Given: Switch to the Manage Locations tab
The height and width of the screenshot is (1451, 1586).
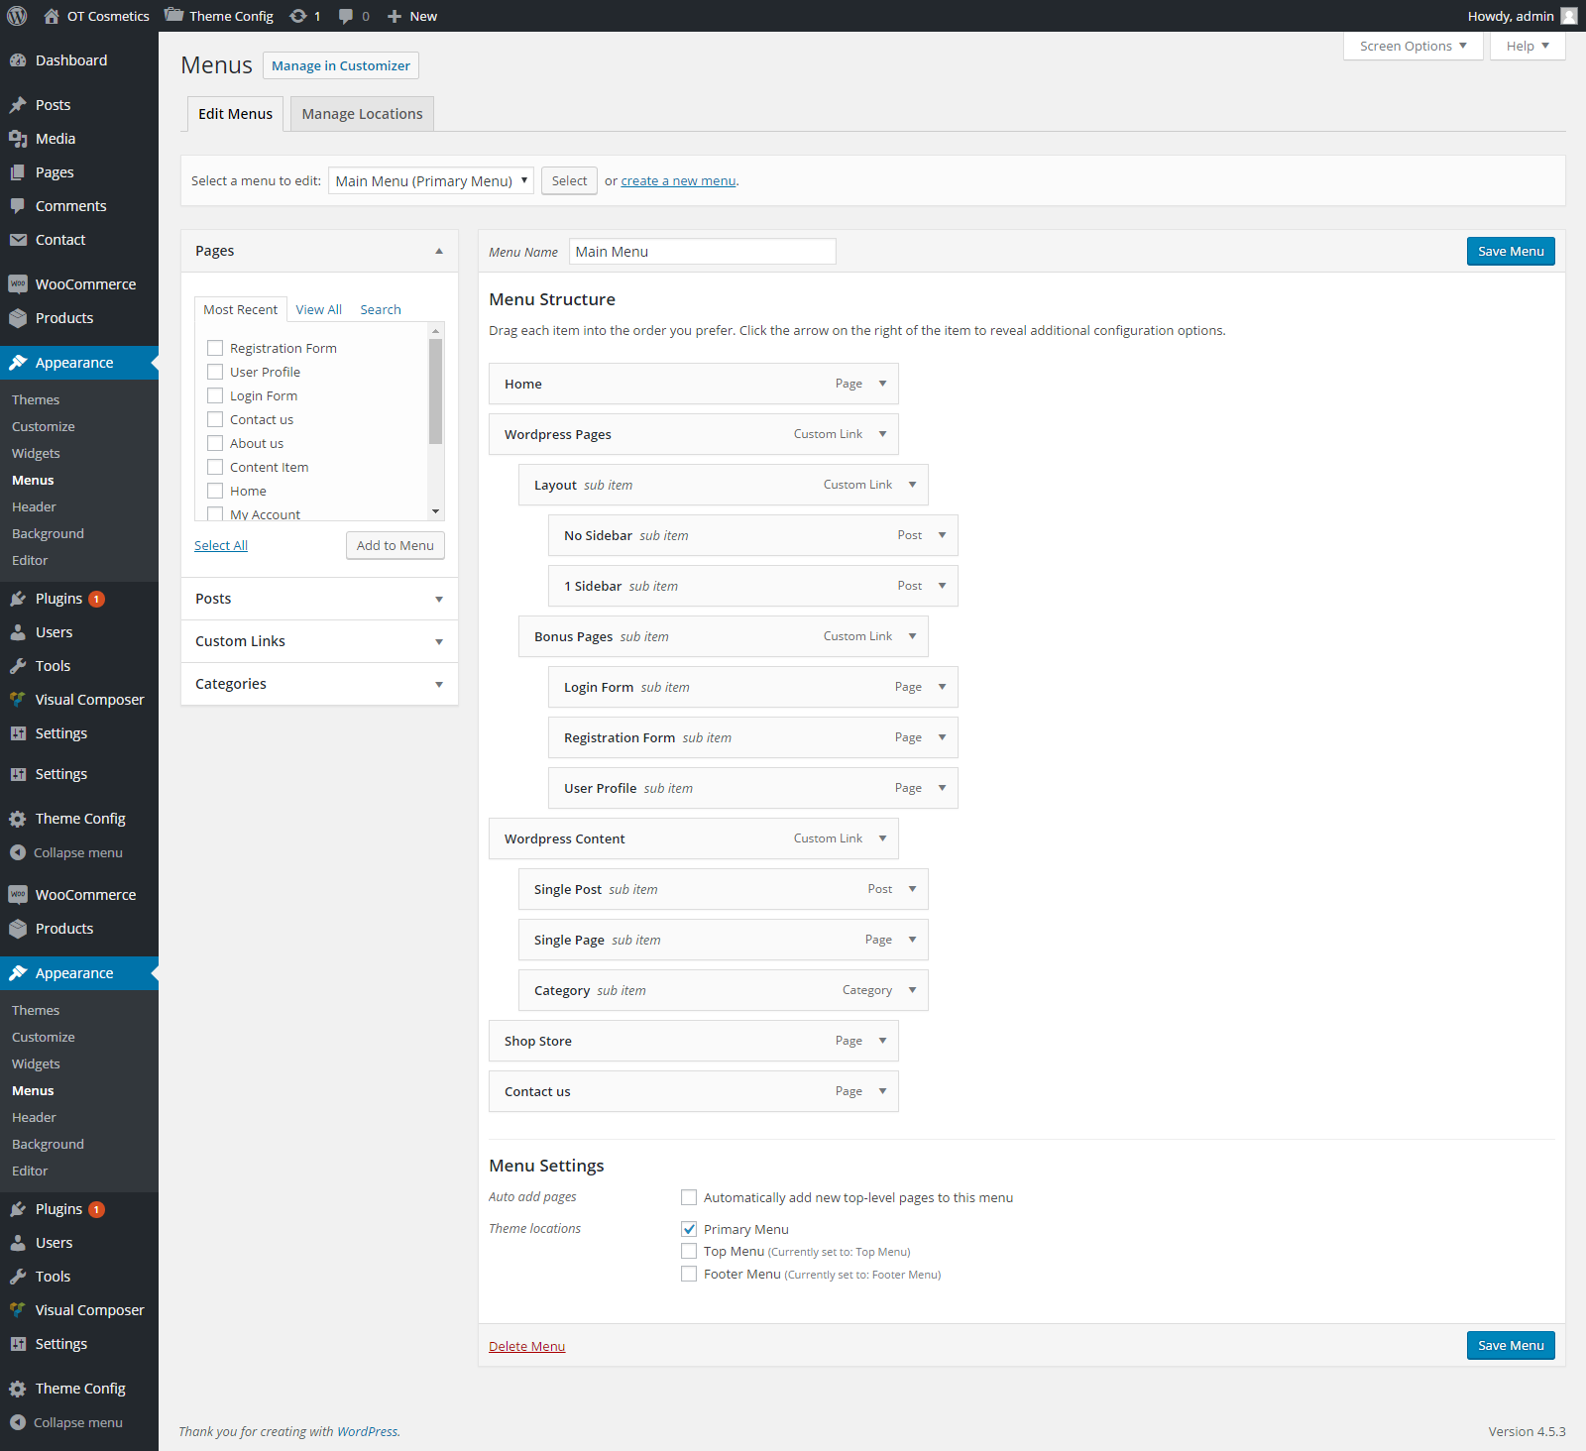Looking at the screenshot, I should [362, 114].
